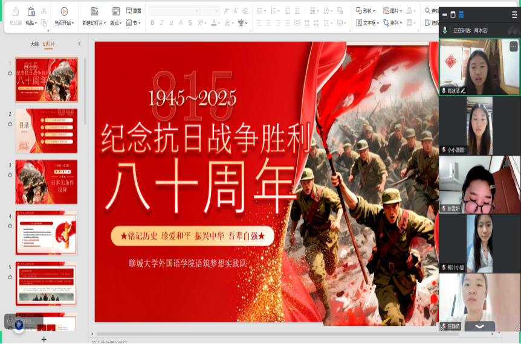Expand the Shapes (形状) dropdown
Image resolution: width=521 pixels, height=344 pixels.
point(366,11)
